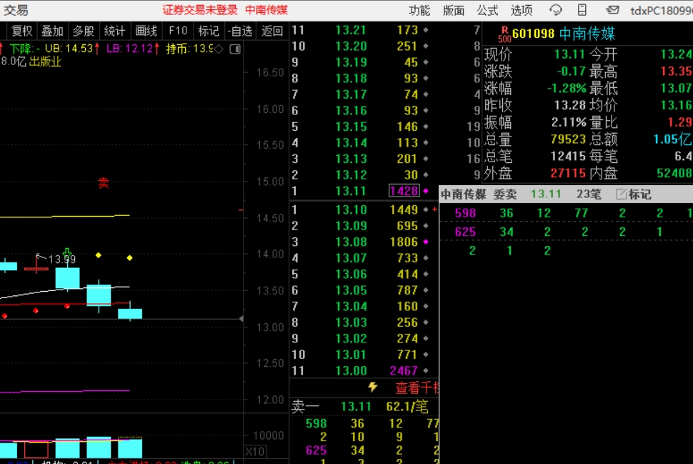Click the highlighted 1428 sell-one volume
Viewport: 693px width, 464px height.
tap(404, 191)
